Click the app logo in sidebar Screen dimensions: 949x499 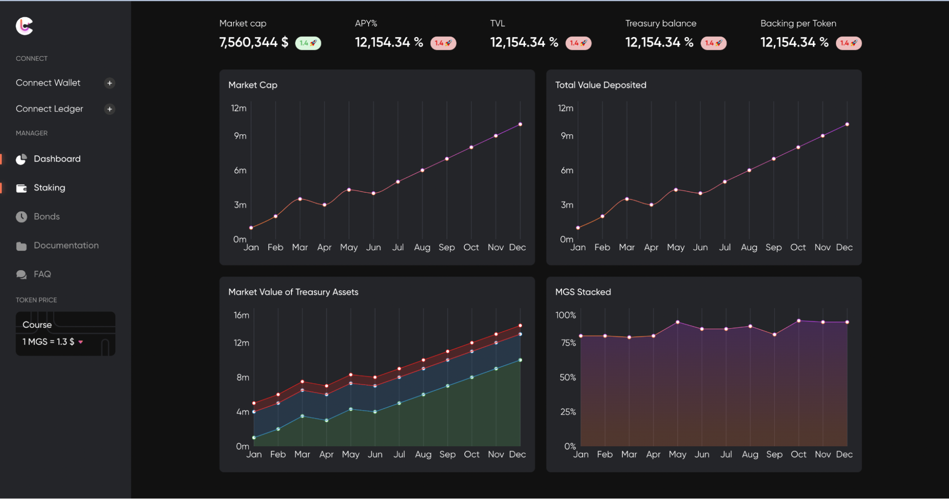pos(24,26)
